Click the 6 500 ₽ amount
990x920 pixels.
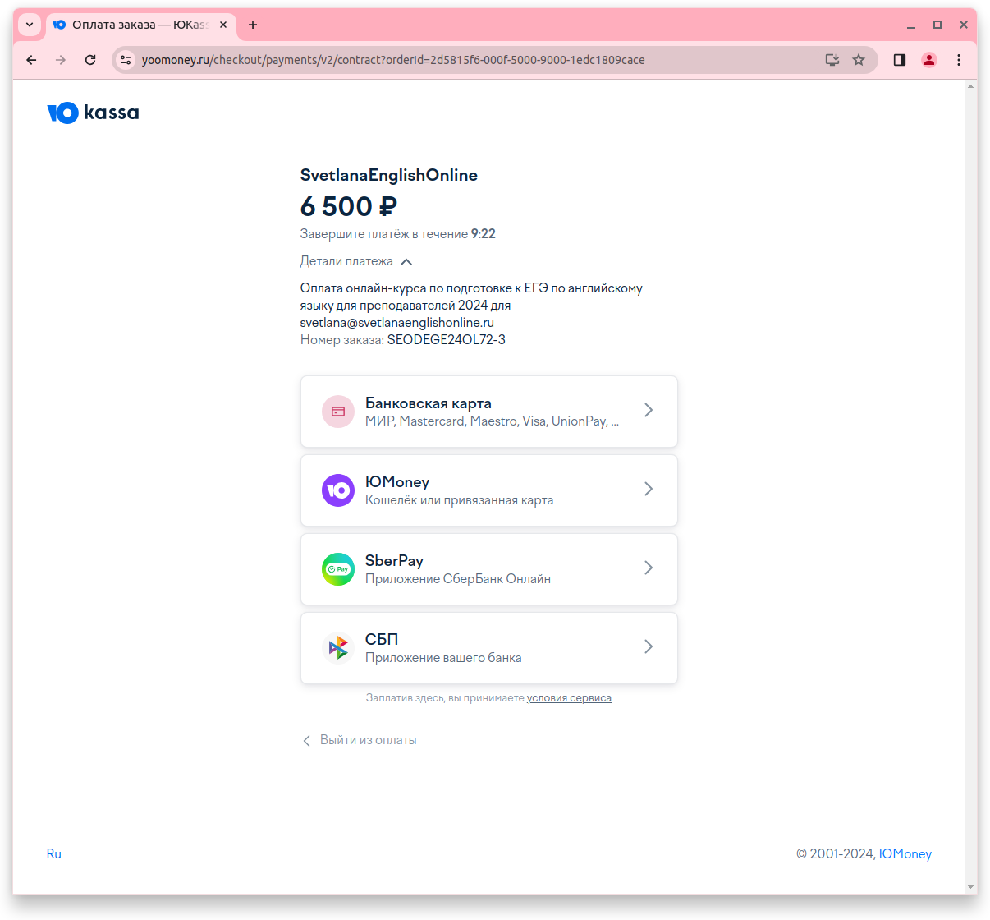click(349, 206)
